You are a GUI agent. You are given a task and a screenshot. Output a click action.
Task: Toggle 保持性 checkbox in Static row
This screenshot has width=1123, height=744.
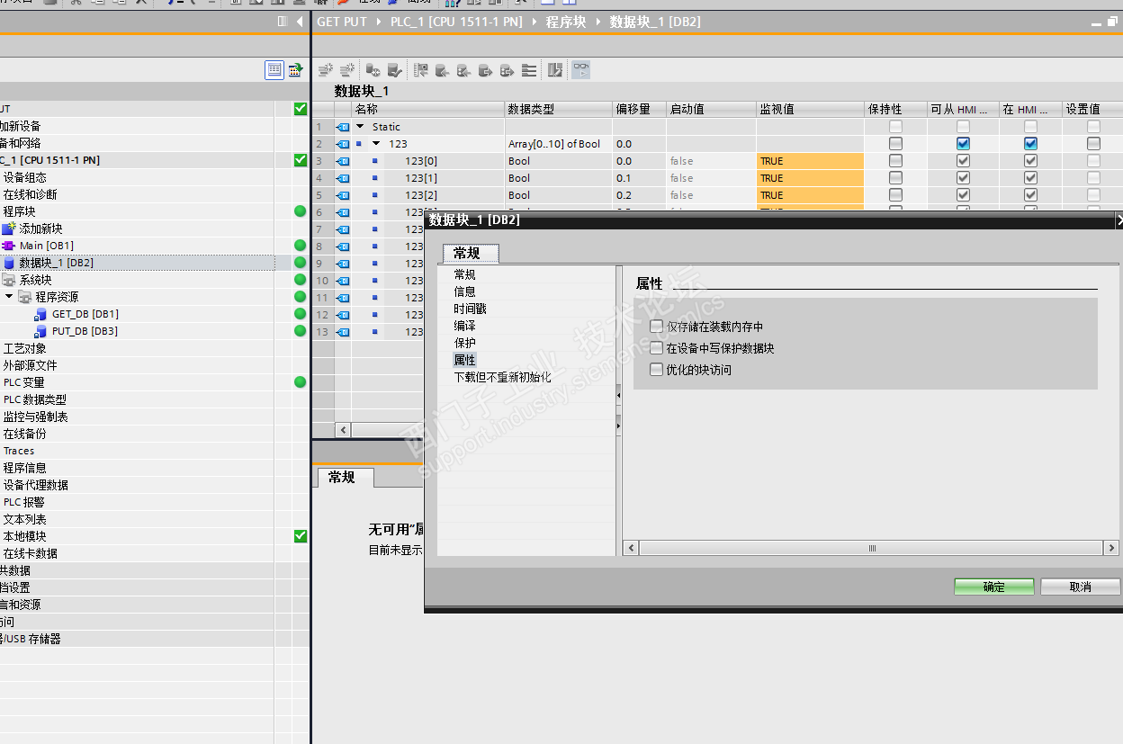click(x=895, y=127)
